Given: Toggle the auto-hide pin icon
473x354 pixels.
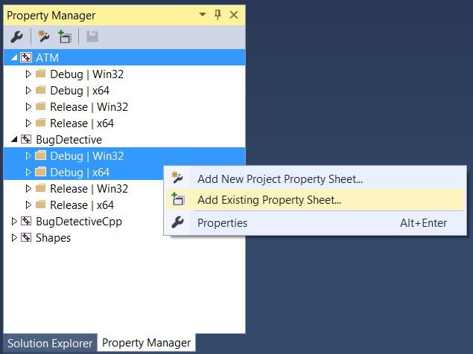Looking at the screenshot, I should (218, 15).
